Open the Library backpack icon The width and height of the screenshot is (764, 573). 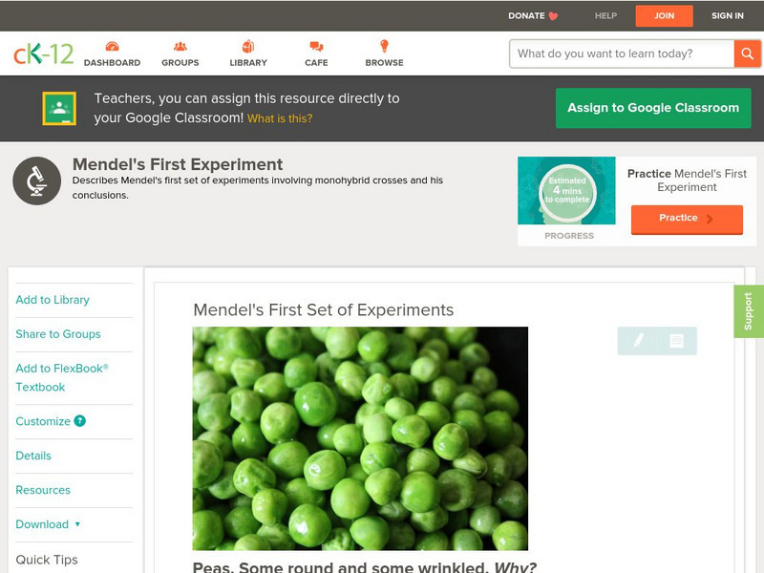coord(248,46)
